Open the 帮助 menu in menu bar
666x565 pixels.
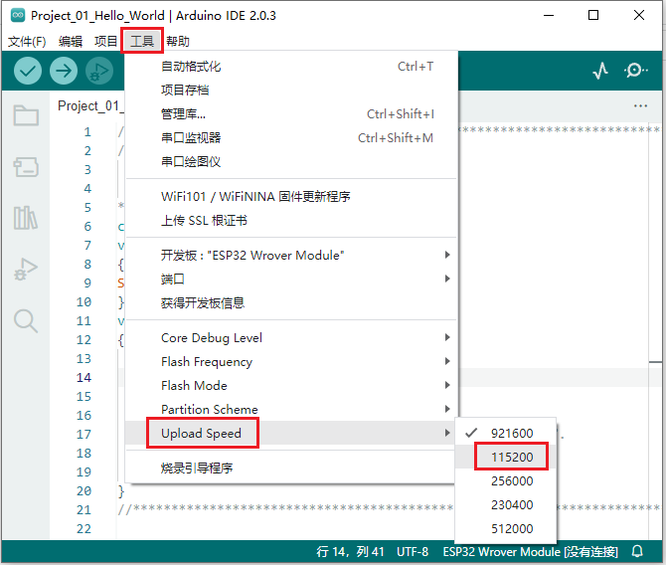[178, 41]
